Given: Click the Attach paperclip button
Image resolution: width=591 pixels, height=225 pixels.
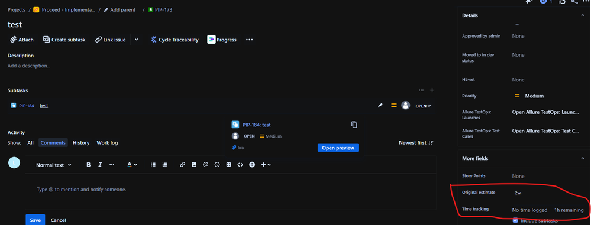Looking at the screenshot, I should 22,40.
